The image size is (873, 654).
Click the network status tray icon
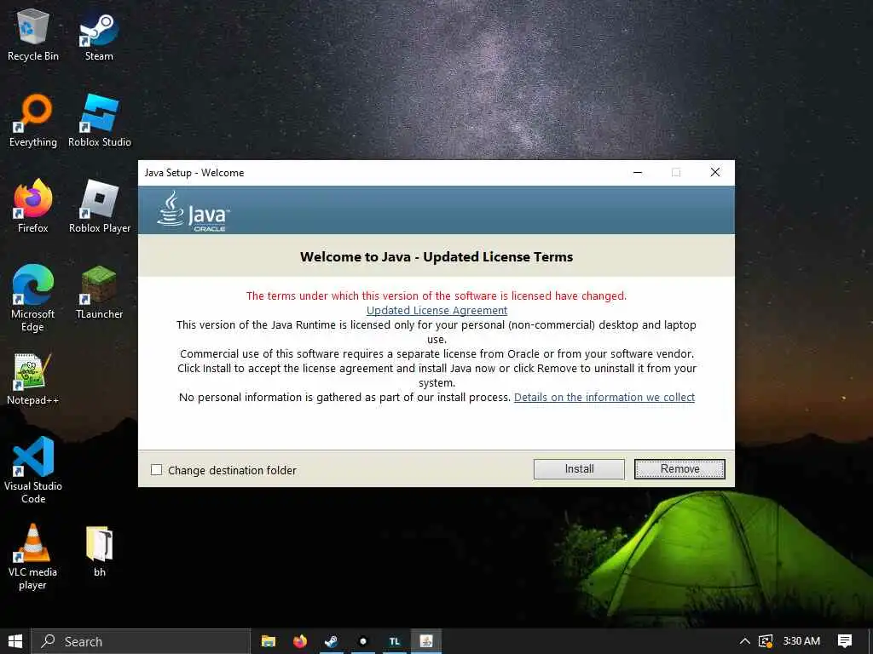[x=766, y=641]
